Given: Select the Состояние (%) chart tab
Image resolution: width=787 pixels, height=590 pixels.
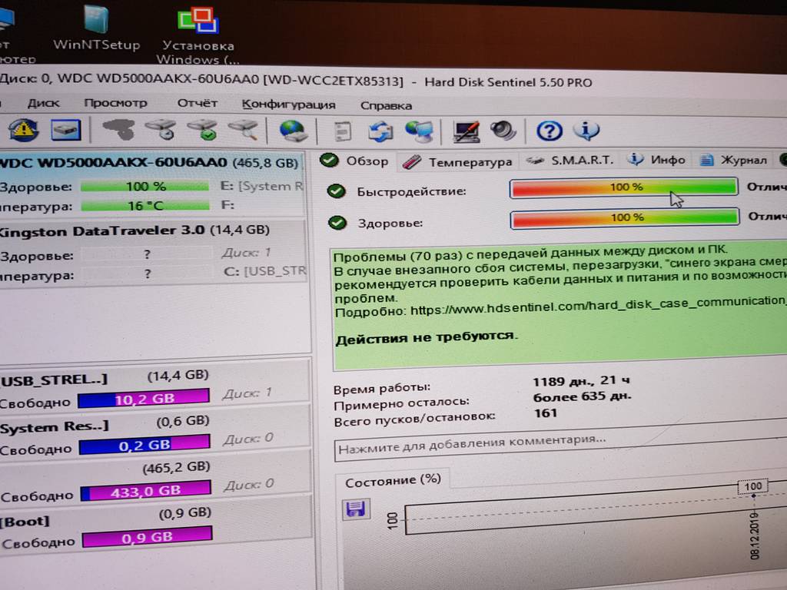Looking at the screenshot, I should (393, 481).
